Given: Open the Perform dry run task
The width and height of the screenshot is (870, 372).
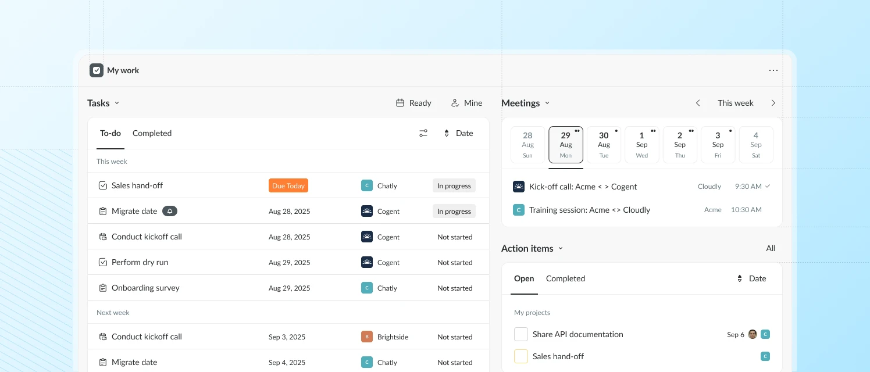Looking at the screenshot, I should pos(140,262).
